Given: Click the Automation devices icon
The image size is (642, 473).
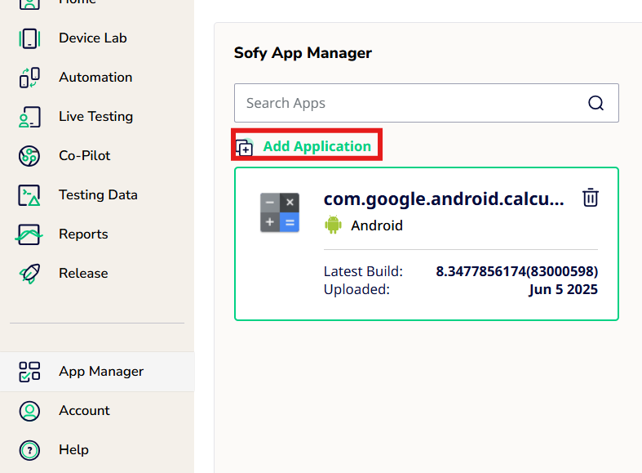Looking at the screenshot, I should pos(29,78).
